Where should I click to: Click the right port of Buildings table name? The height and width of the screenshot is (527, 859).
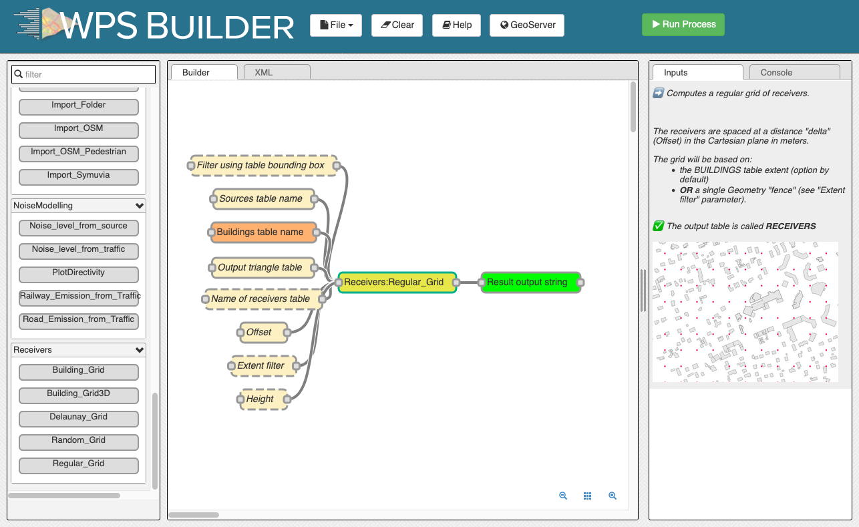pos(317,232)
